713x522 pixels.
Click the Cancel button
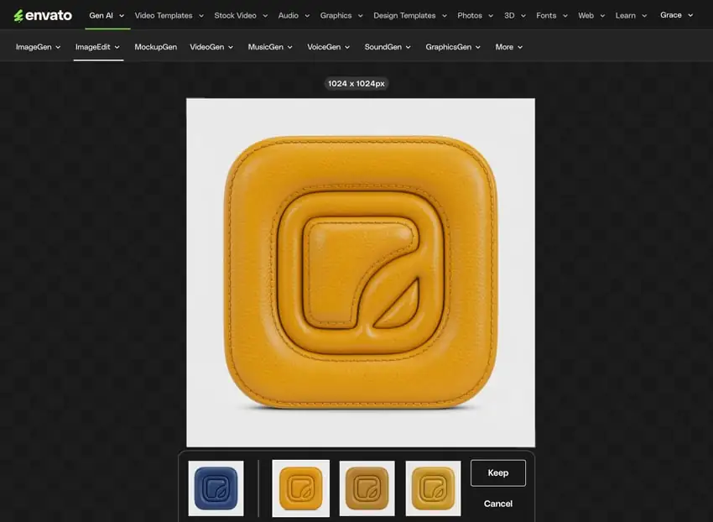click(x=498, y=504)
